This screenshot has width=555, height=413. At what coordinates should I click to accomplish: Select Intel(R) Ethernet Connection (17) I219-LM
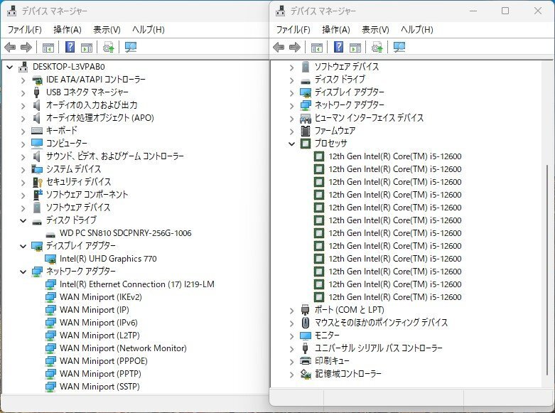click(x=136, y=284)
